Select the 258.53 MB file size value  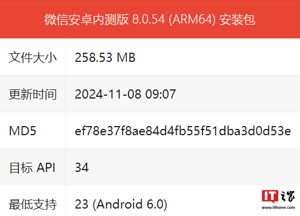(105, 57)
